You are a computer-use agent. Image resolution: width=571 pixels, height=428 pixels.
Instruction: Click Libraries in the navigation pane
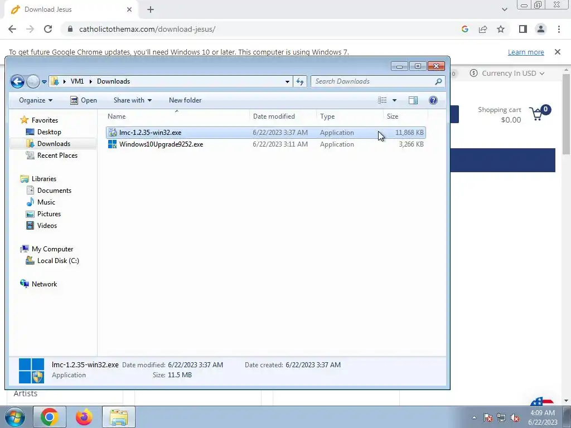pyautogui.click(x=43, y=179)
